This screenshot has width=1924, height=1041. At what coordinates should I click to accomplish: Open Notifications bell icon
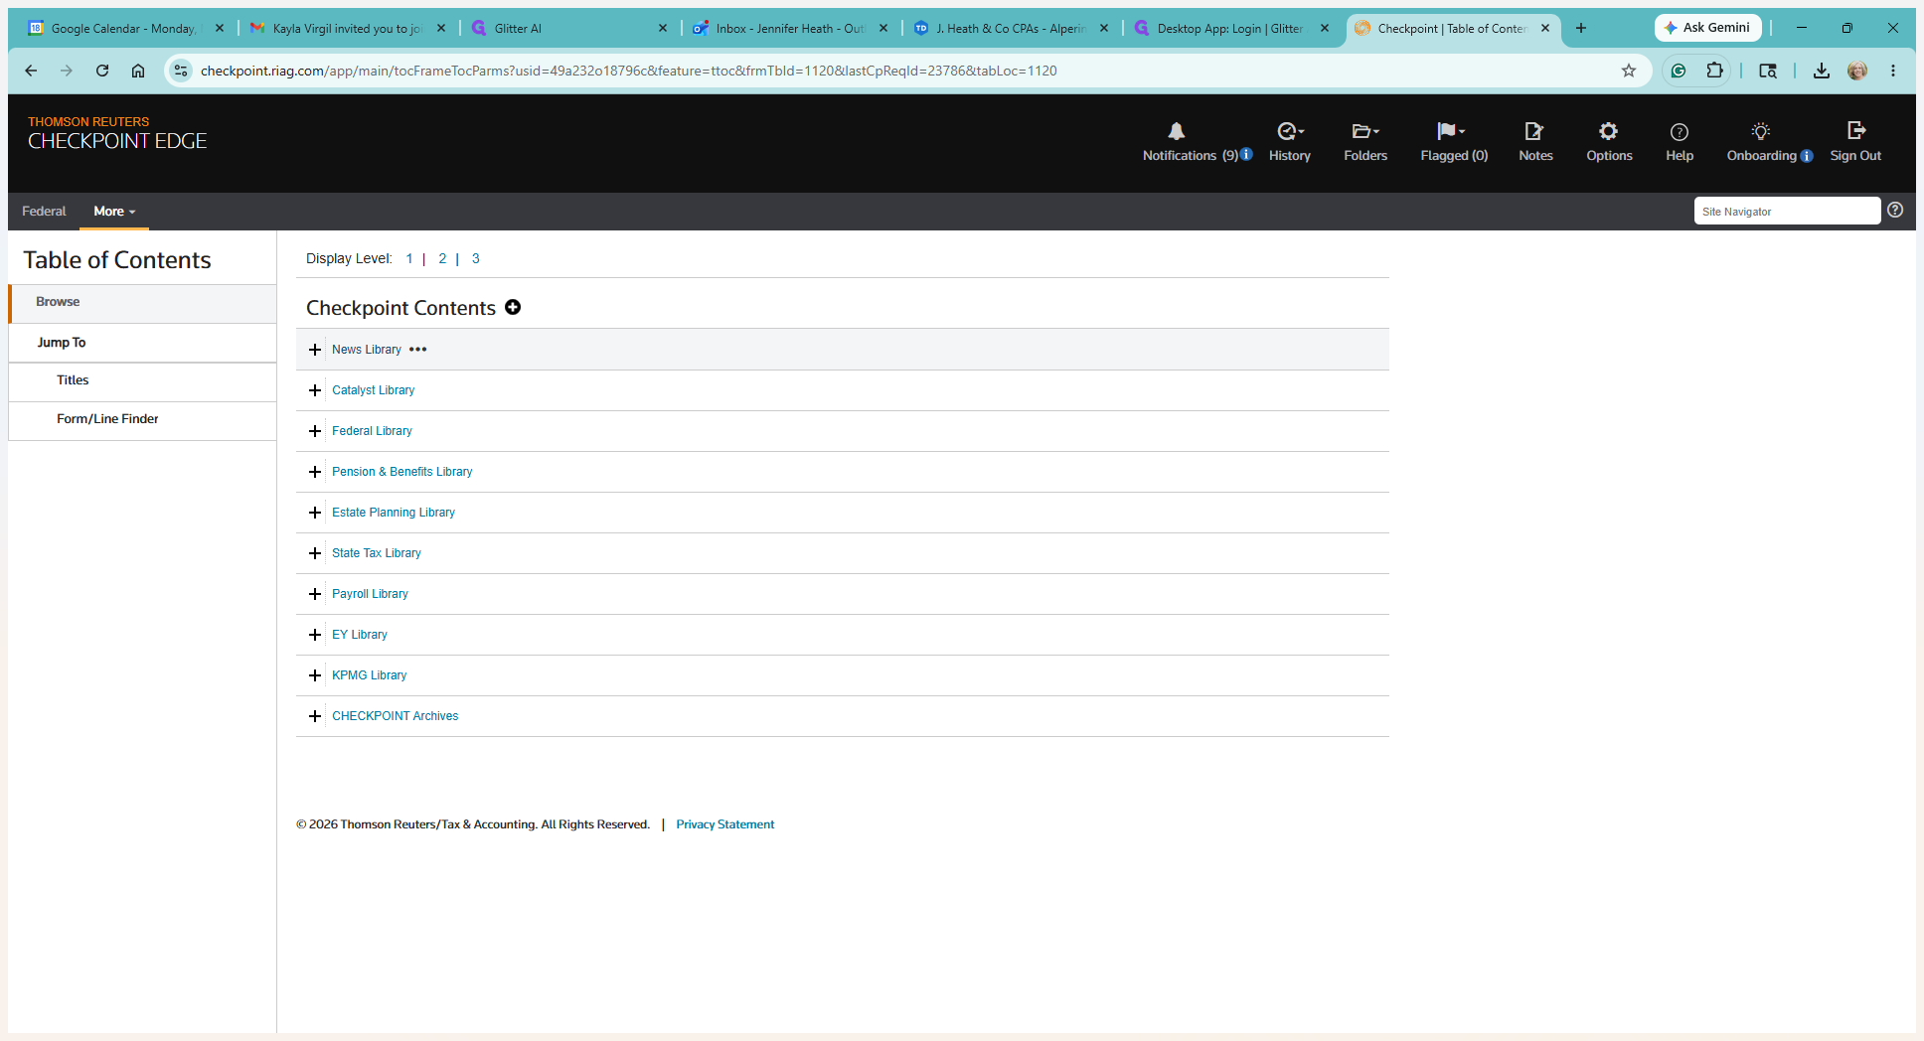(x=1176, y=131)
